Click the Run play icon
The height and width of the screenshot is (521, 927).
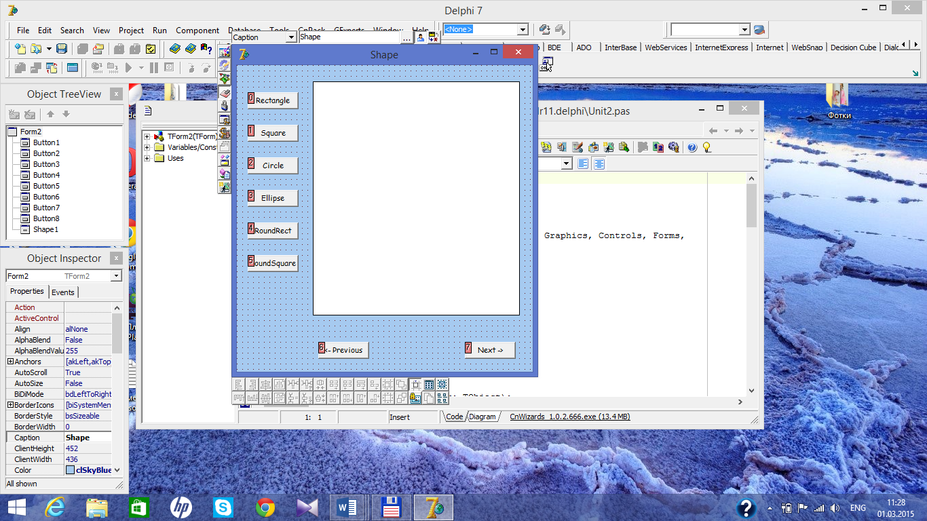[x=129, y=68]
